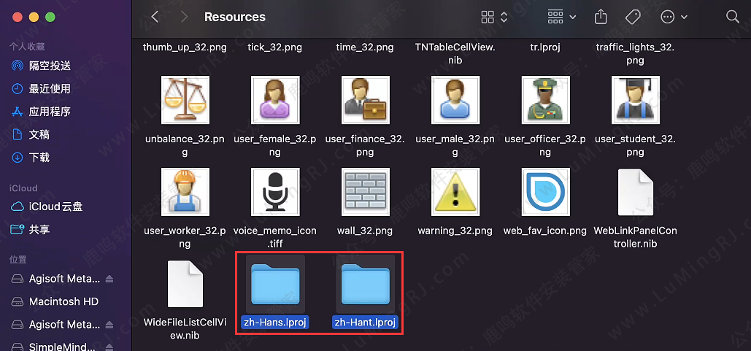Click the Share toolbar icon

[x=601, y=16]
